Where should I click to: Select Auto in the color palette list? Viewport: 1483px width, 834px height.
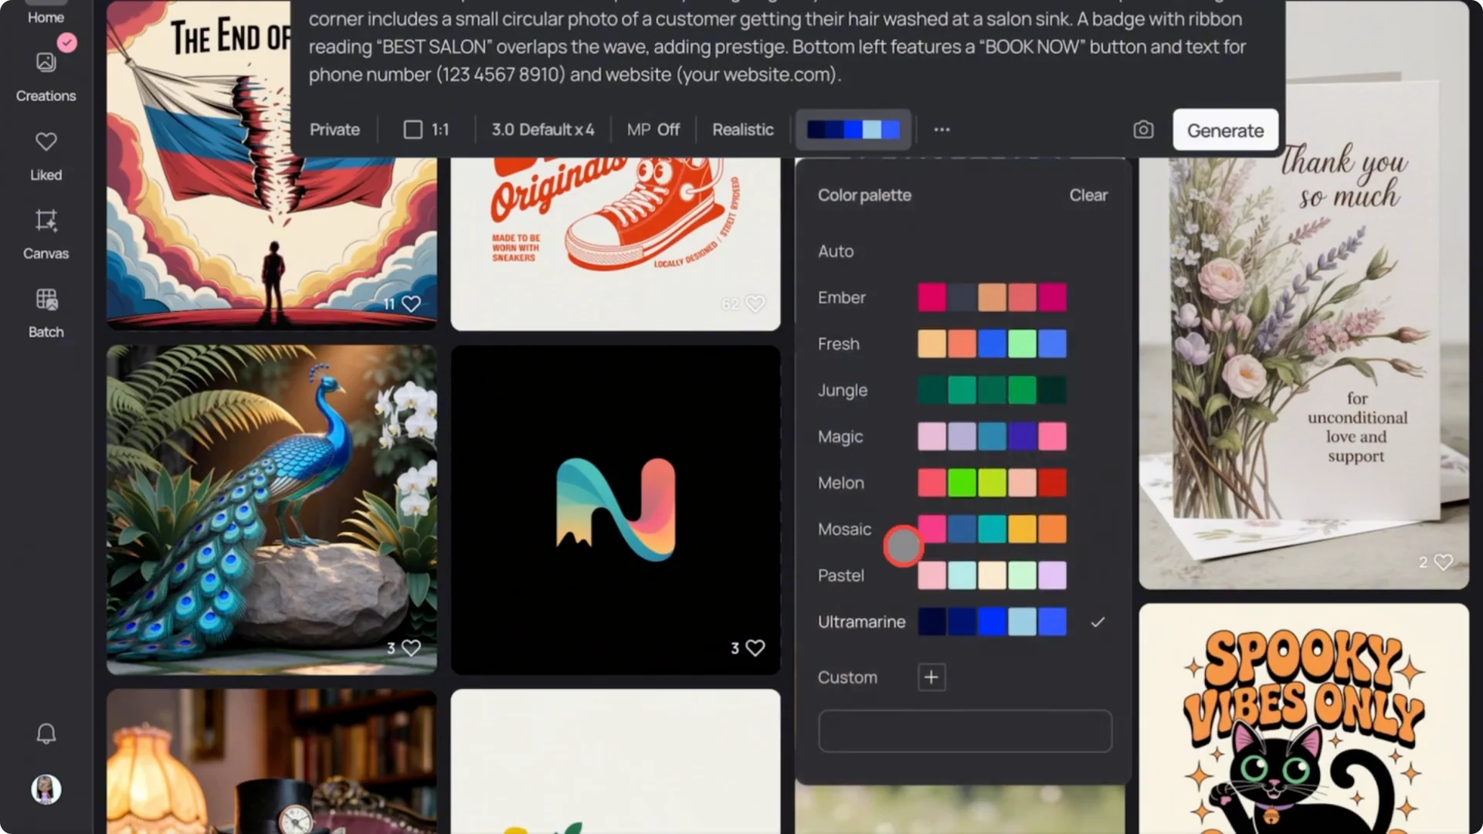836,251
